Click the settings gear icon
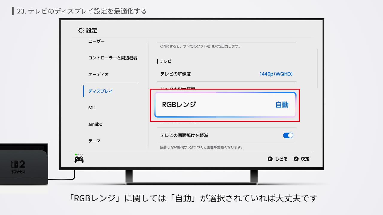This screenshot has height=215, width=383. coord(80,30)
